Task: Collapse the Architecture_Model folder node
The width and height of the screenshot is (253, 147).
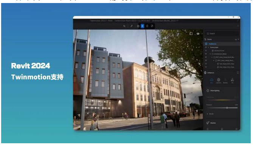Action: click(x=210, y=54)
